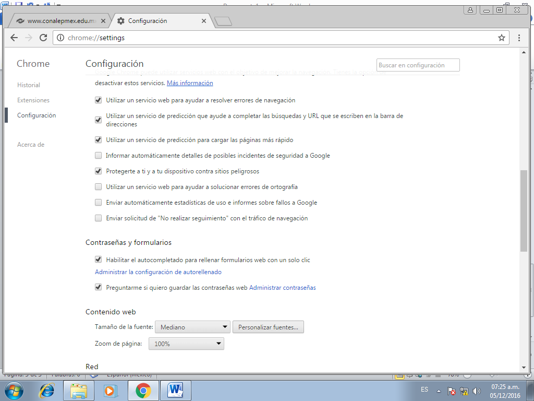This screenshot has width=534, height=401.
Task: Open the Chrome menu (three dots)
Action: click(519, 38)
